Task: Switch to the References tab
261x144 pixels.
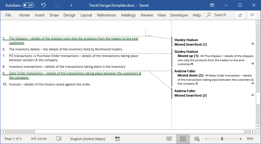Action: pos(106,15)
